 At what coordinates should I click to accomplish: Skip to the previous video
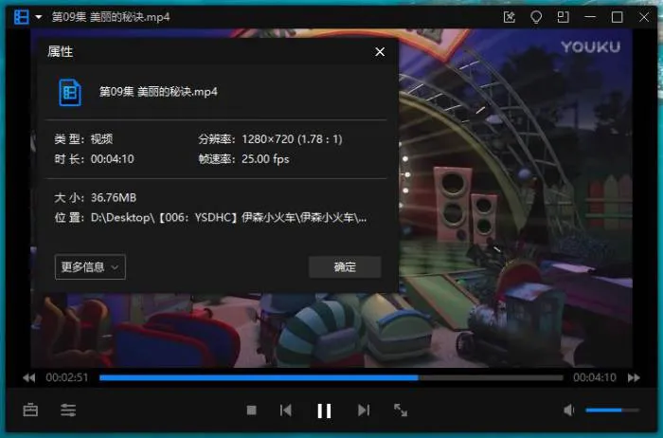pos(286,411)
